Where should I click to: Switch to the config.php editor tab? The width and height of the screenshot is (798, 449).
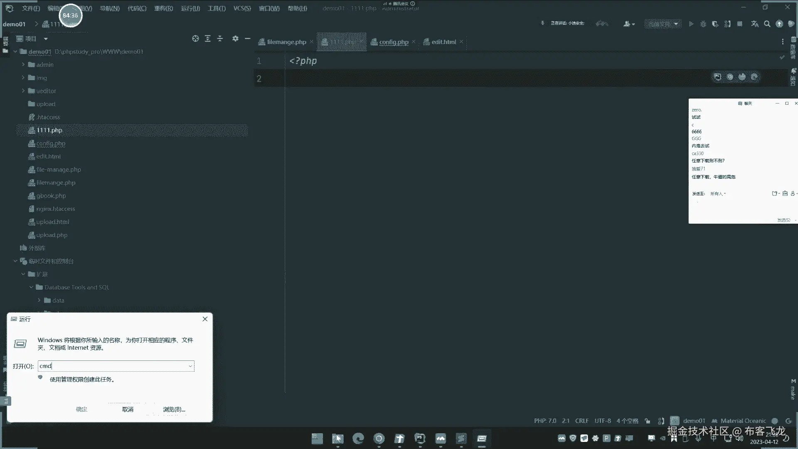click(393, 42)
